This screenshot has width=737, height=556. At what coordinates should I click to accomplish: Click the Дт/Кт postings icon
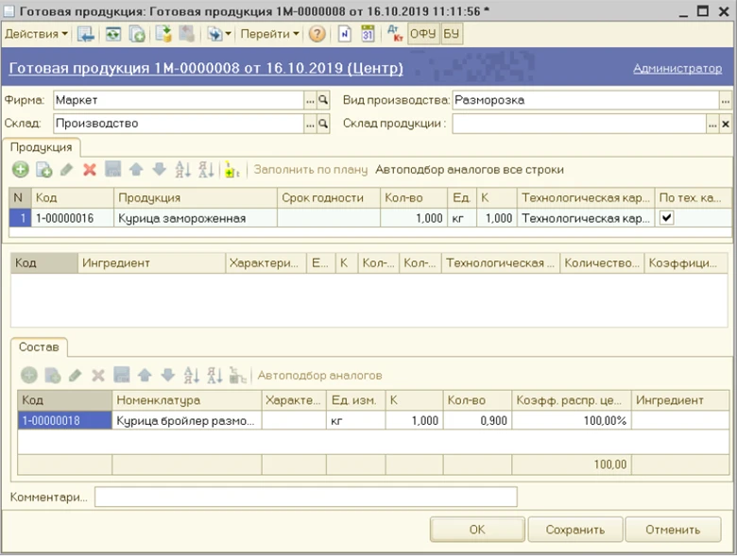tap(394, 34)
